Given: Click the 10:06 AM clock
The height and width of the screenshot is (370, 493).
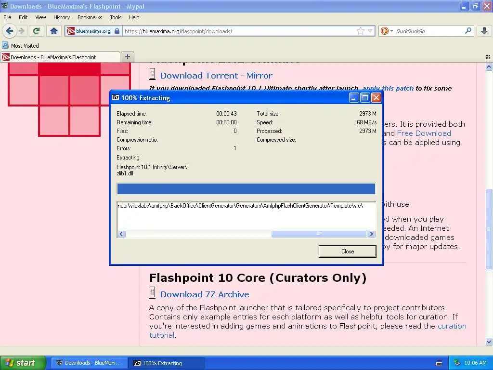Looking at the screenshot, I should pyautogui.click(x=475, y=363).
